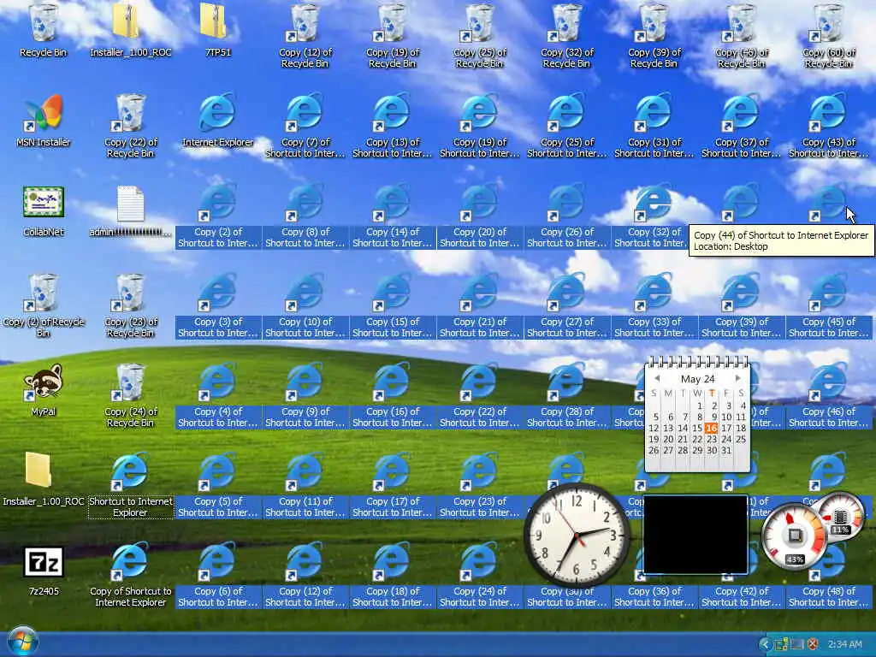This screenshot has width=876, height=657.
Task: Click the CPU meter gauge showing 43%
Action: click(793, 537)
